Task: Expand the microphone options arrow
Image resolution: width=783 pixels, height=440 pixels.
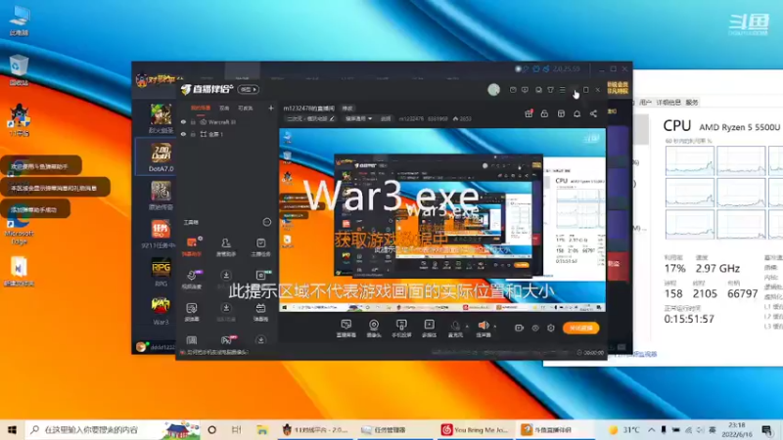Action: 467,327
